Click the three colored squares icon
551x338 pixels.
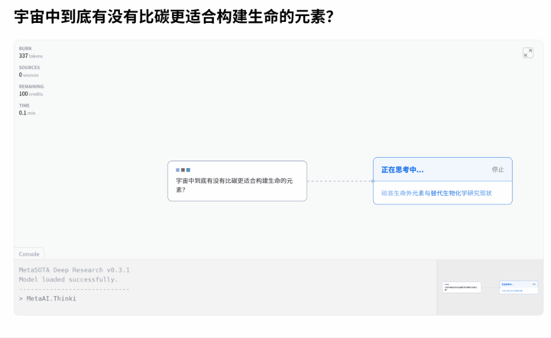click(x=183, y=170)
